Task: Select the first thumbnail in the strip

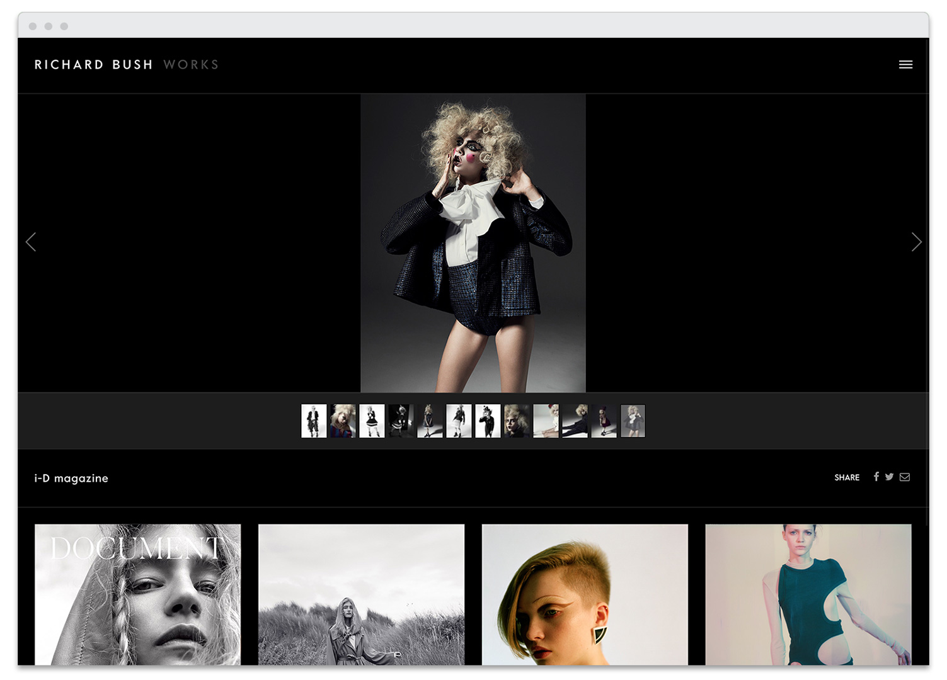Action: pos(314,421)
